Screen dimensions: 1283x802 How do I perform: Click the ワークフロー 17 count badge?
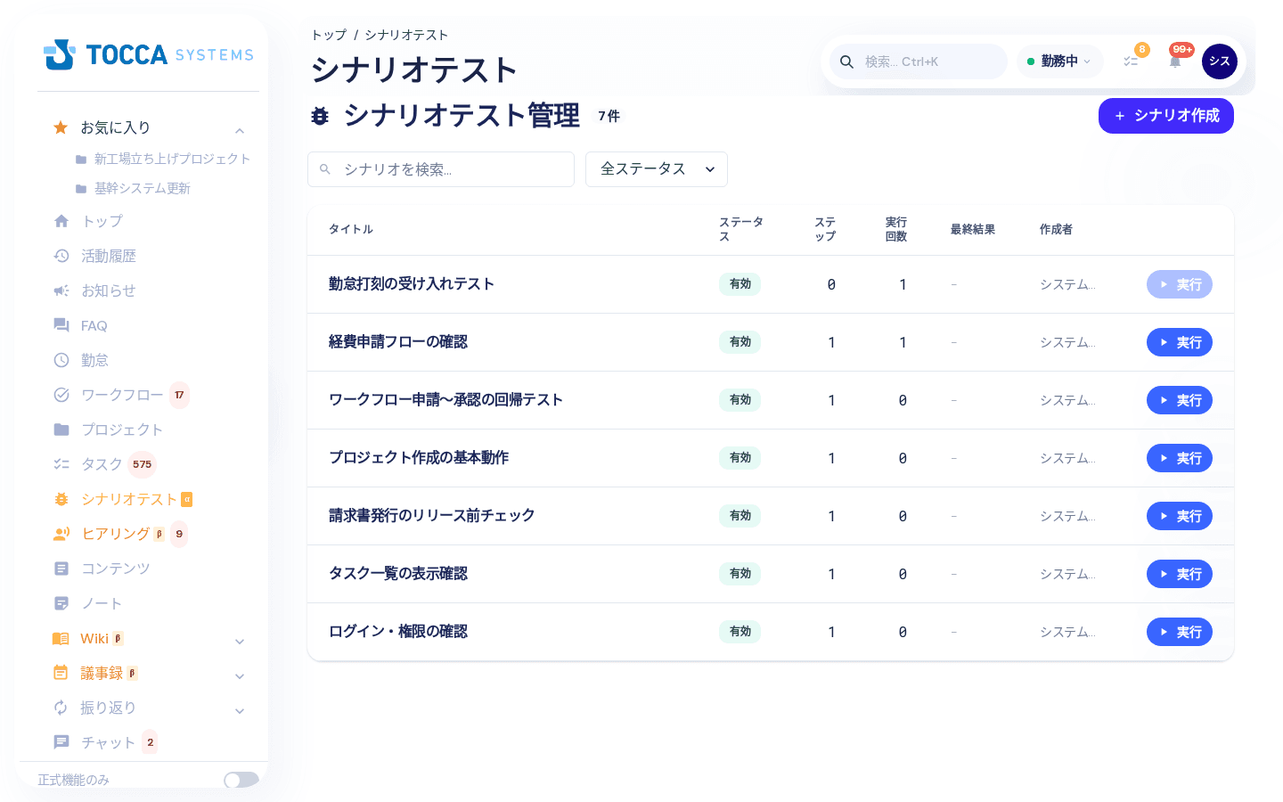click(179, 395)
